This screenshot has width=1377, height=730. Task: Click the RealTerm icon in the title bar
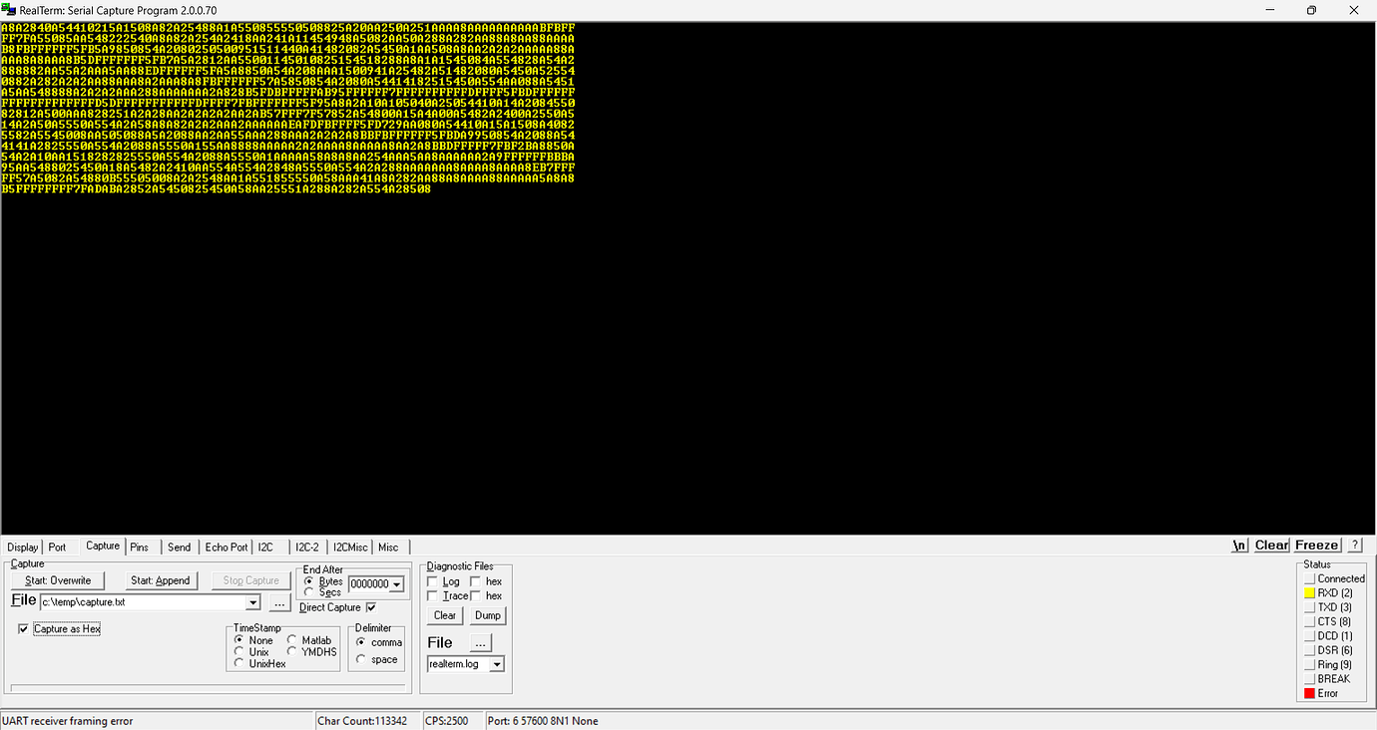[x=10, y=10]
